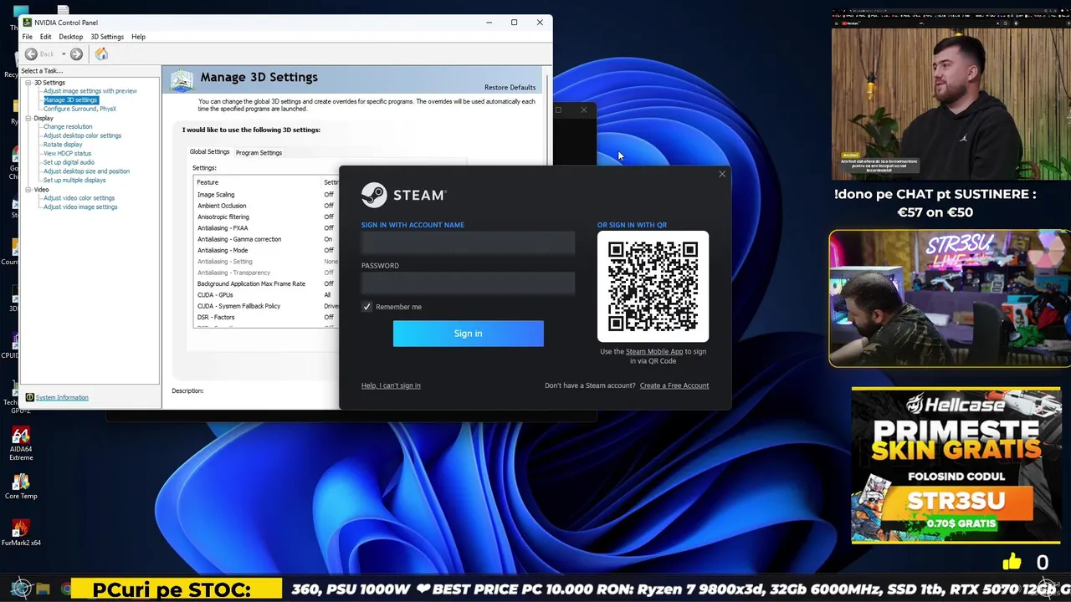
Task: Open Set up digital audio
Action: (69, 162)
